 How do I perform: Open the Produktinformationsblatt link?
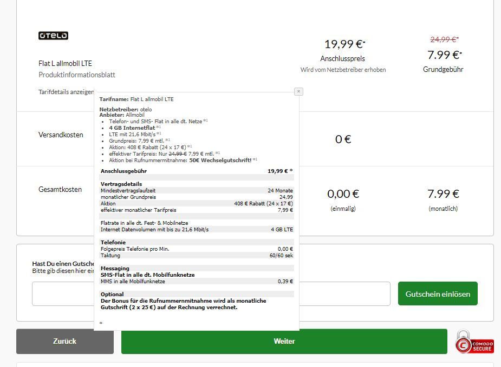(77, 75)
